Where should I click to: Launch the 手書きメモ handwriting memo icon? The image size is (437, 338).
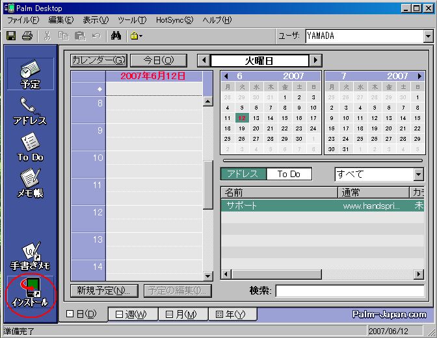(30, 256)
